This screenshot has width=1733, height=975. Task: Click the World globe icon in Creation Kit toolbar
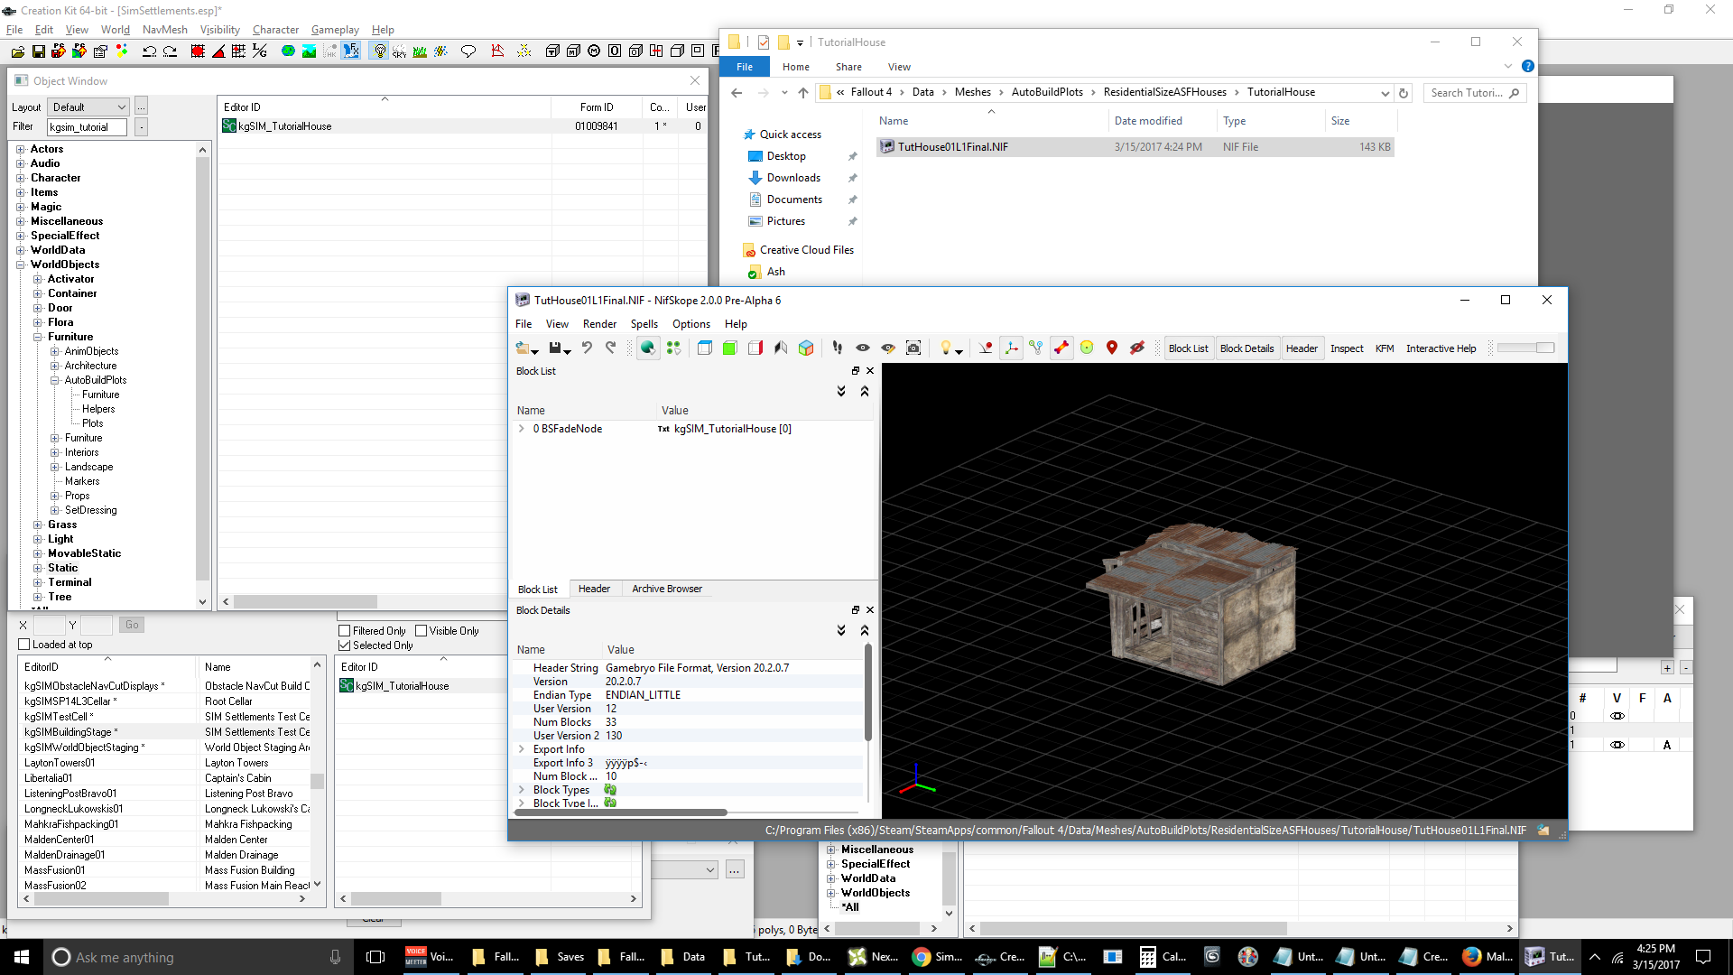[x=288, y=51]
